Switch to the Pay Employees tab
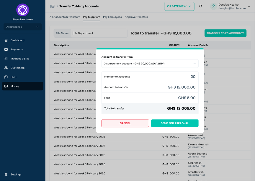 [112, 17]
